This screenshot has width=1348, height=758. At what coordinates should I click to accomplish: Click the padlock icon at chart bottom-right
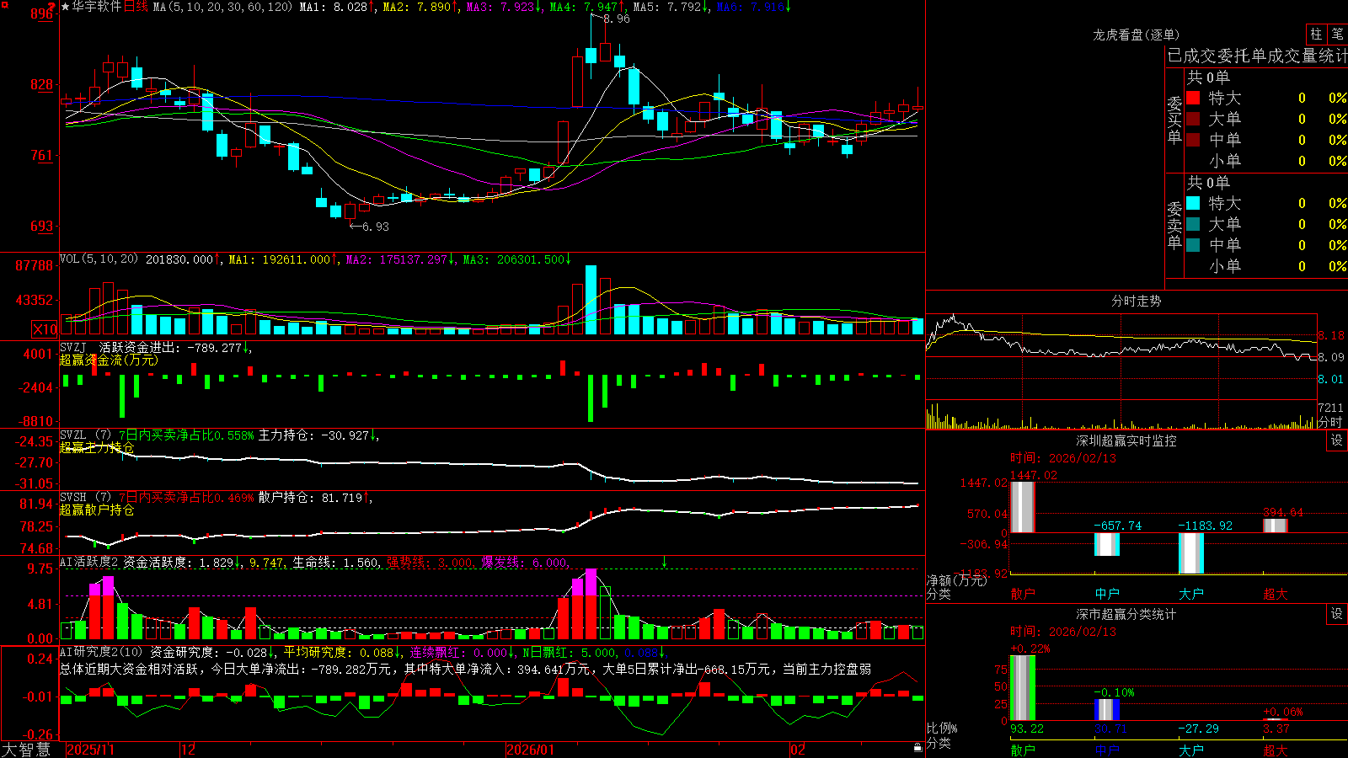(x=918, y=748)
